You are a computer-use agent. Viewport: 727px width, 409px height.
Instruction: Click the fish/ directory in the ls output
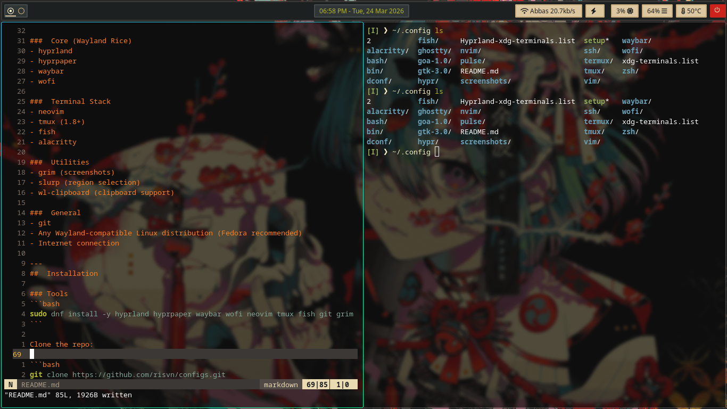coord(427,40)
